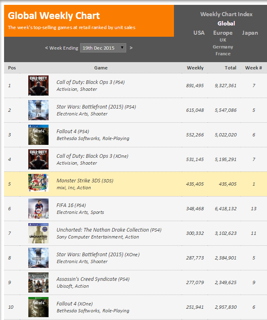Viewport: 267px width, 320px height.
Task: Go to next week arrow
Action: tap(131, 48)
